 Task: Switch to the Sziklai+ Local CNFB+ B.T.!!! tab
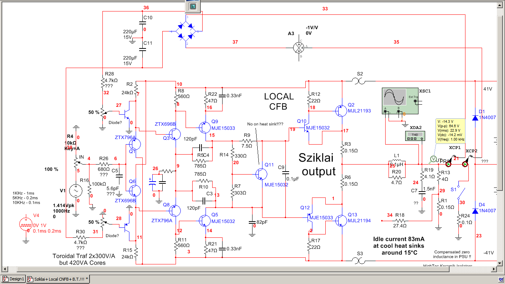click(58, 279)
